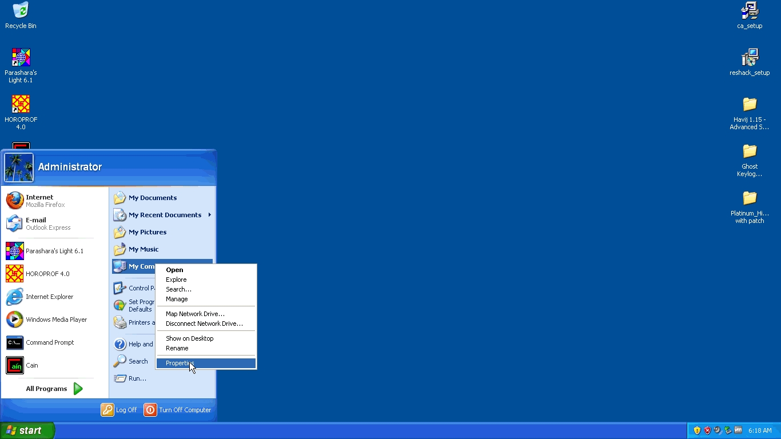Click the Log Off button

[119, 410]
